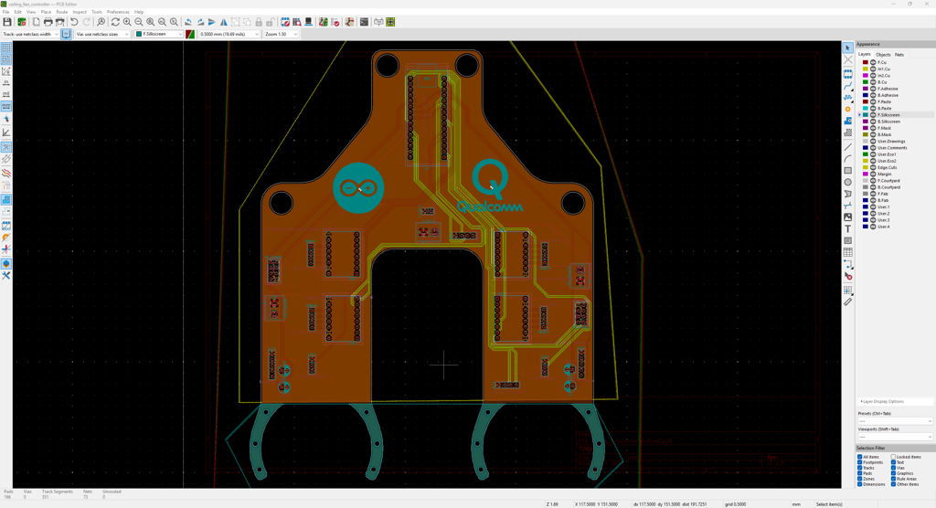Image resolution: width=936 pixels, height=508 pixels.
Task: Click the F.Cu layer color swatch
Action: [865, 62]
